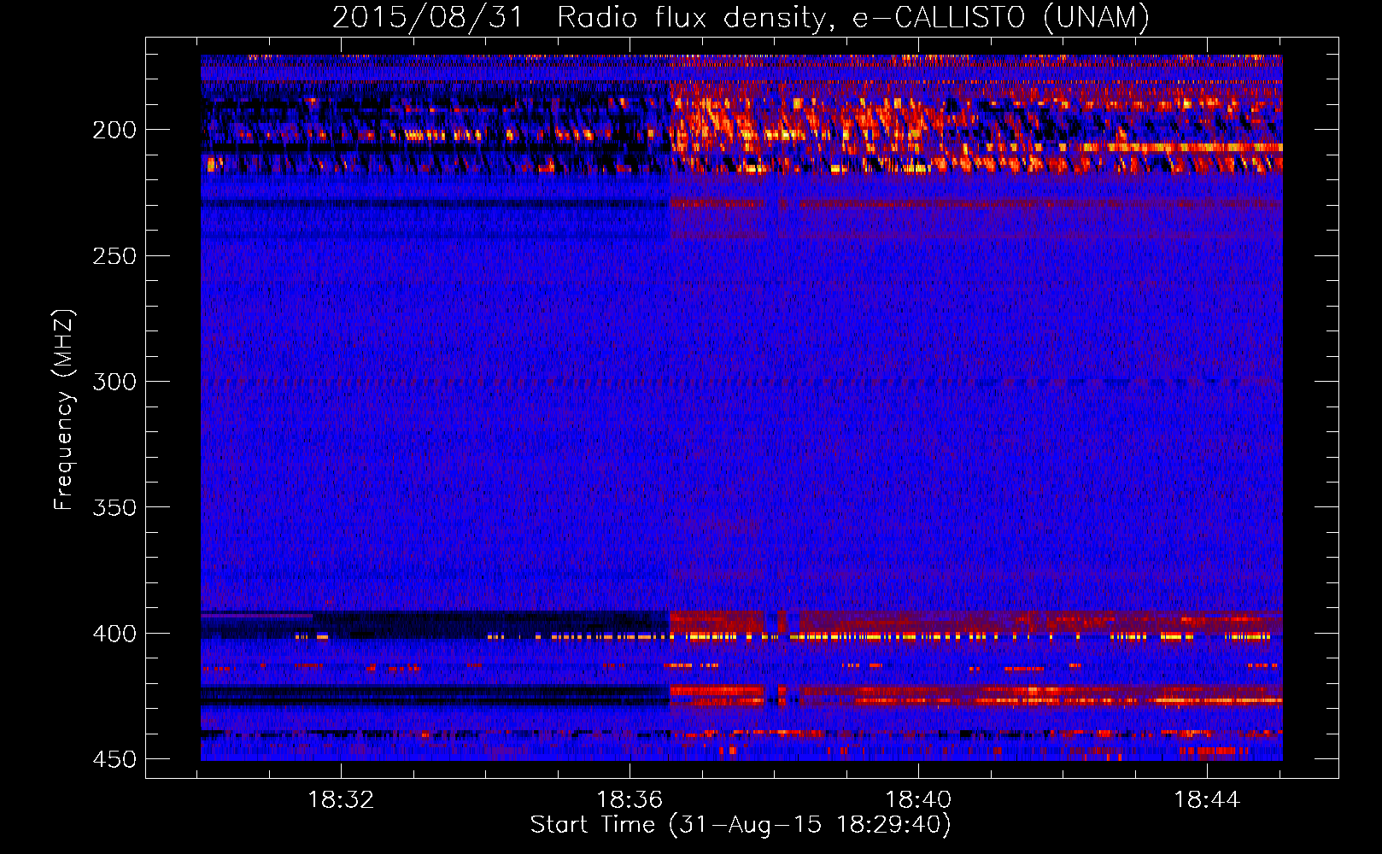
Task: Click the 250 frequency tick label
Action: click(114, 256)
